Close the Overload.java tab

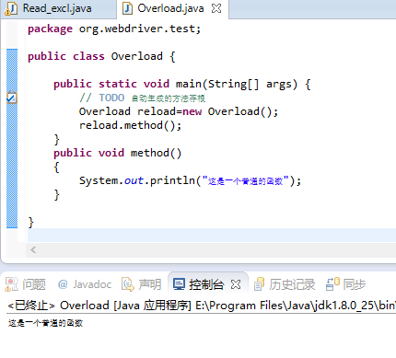coord(216,8)
